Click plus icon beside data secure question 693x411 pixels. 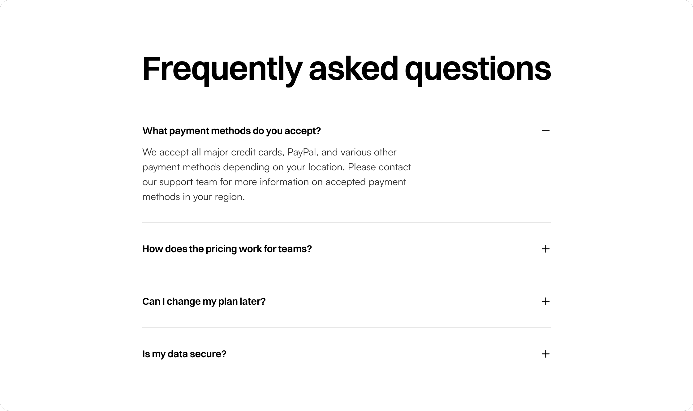(x=546, y=354)
